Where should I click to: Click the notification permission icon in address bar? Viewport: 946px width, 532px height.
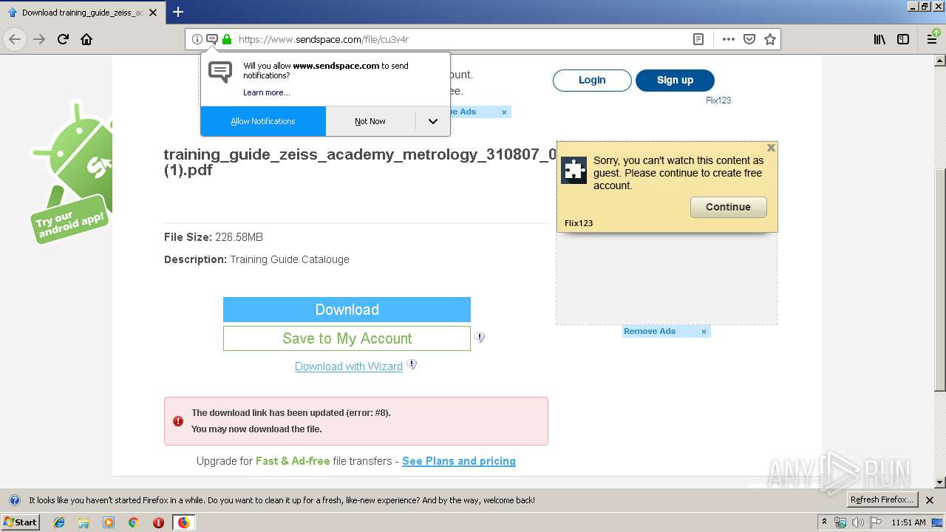click(x=211, y=39)
